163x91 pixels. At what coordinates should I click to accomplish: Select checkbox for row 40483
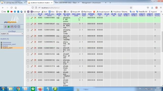point(28,18)
